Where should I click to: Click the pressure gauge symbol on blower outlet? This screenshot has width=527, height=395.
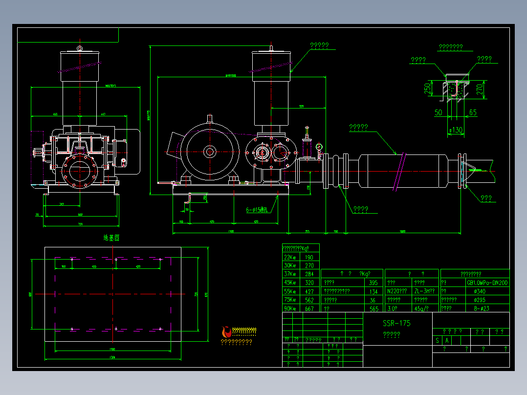point(319,147)
